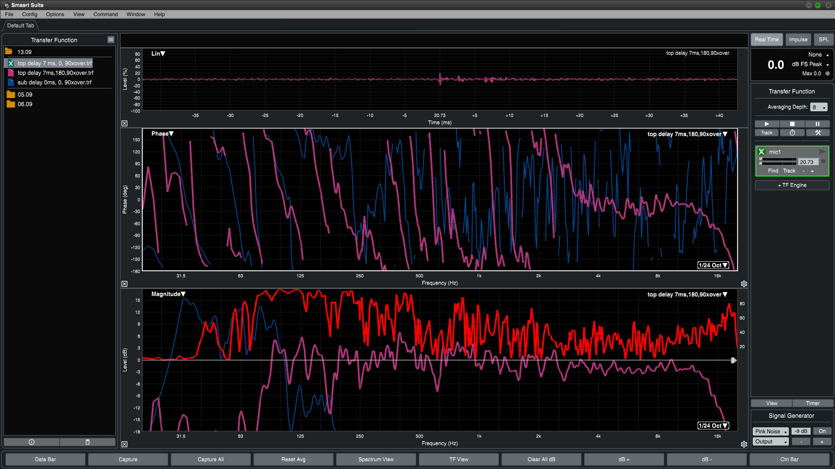Pause measurements with the pause button

[817, 124]
